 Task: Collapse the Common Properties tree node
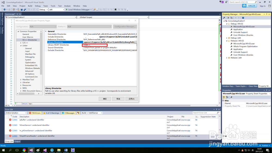click(x=18, y=32)
